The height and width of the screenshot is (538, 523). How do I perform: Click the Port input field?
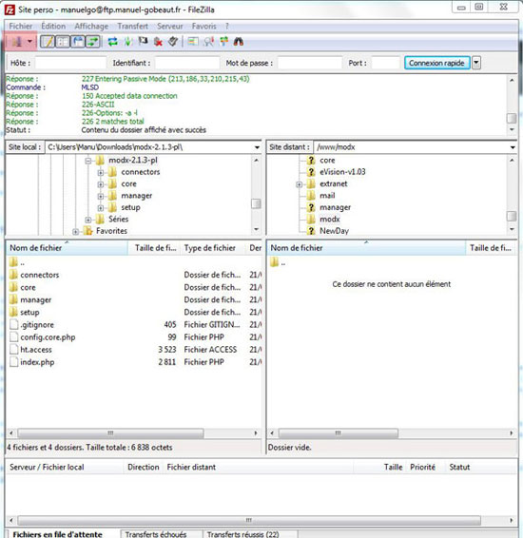tap(386, 63)
